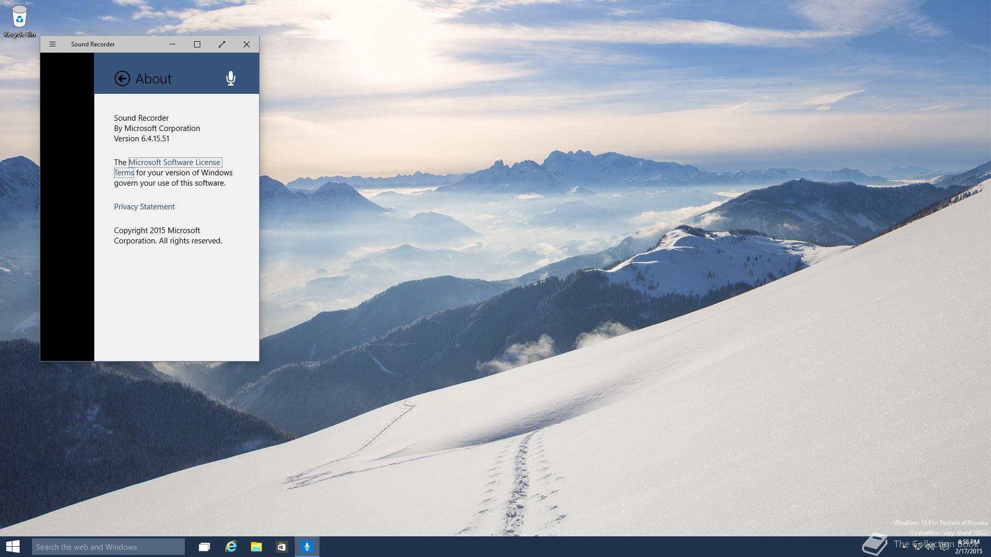
Task: Open the volume control tray icon
Action: point(930,547)
